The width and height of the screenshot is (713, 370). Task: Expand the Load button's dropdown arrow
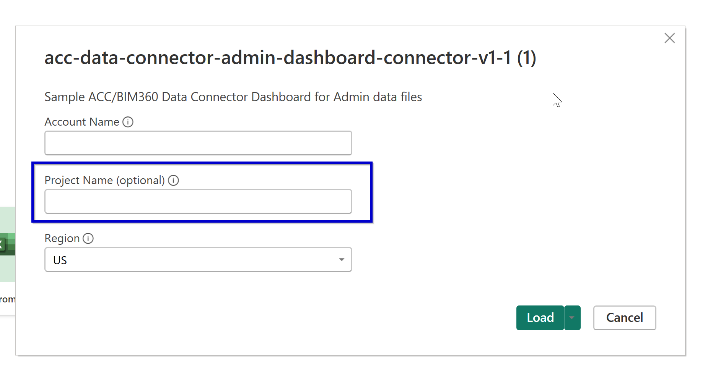click(x=572, y=318)
